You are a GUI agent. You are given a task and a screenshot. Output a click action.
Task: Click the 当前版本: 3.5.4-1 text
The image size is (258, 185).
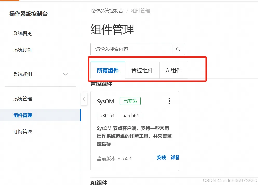(x=114, y=159)
